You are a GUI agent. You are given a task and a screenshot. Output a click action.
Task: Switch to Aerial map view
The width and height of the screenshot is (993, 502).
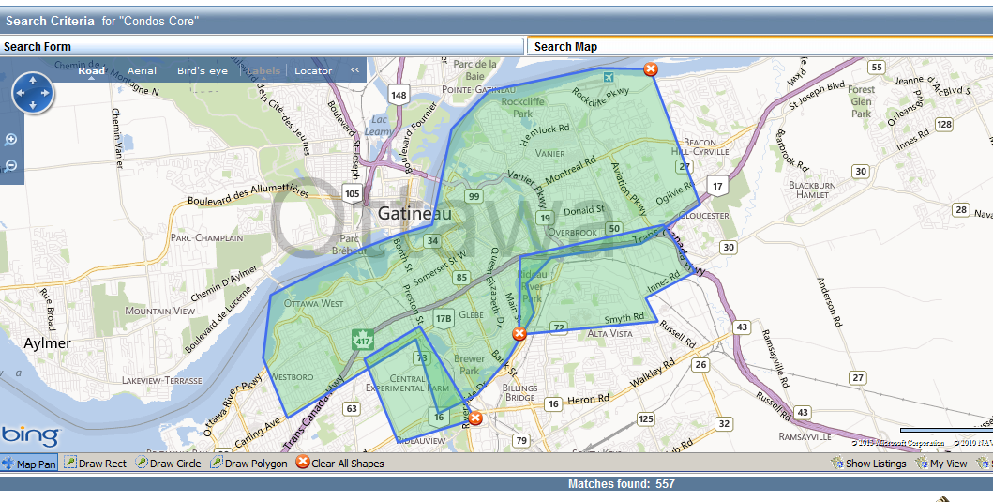[x=142, y=71]
